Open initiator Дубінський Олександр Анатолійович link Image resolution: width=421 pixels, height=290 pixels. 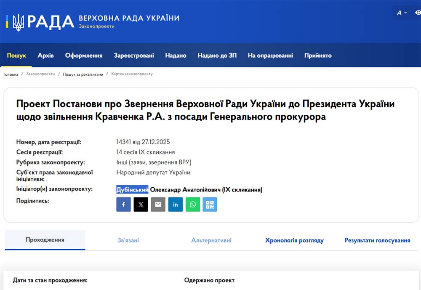189,190
